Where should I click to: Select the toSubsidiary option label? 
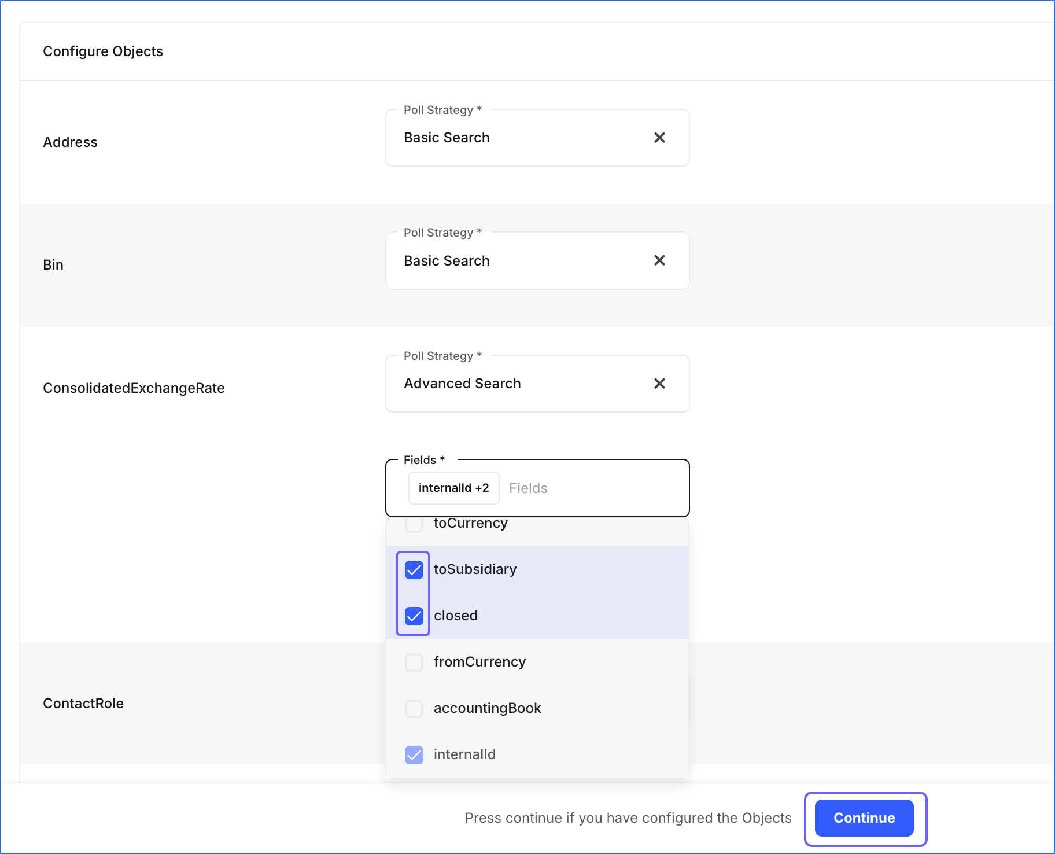(475, 569)
